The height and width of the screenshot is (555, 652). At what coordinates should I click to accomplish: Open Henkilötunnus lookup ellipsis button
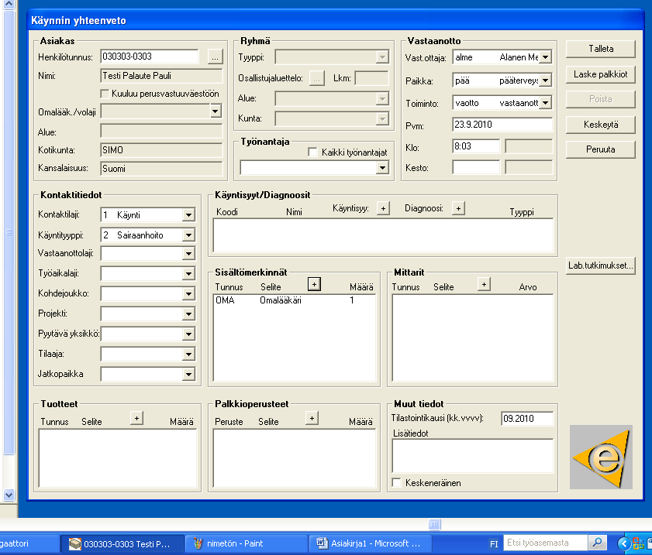(215, 57)
